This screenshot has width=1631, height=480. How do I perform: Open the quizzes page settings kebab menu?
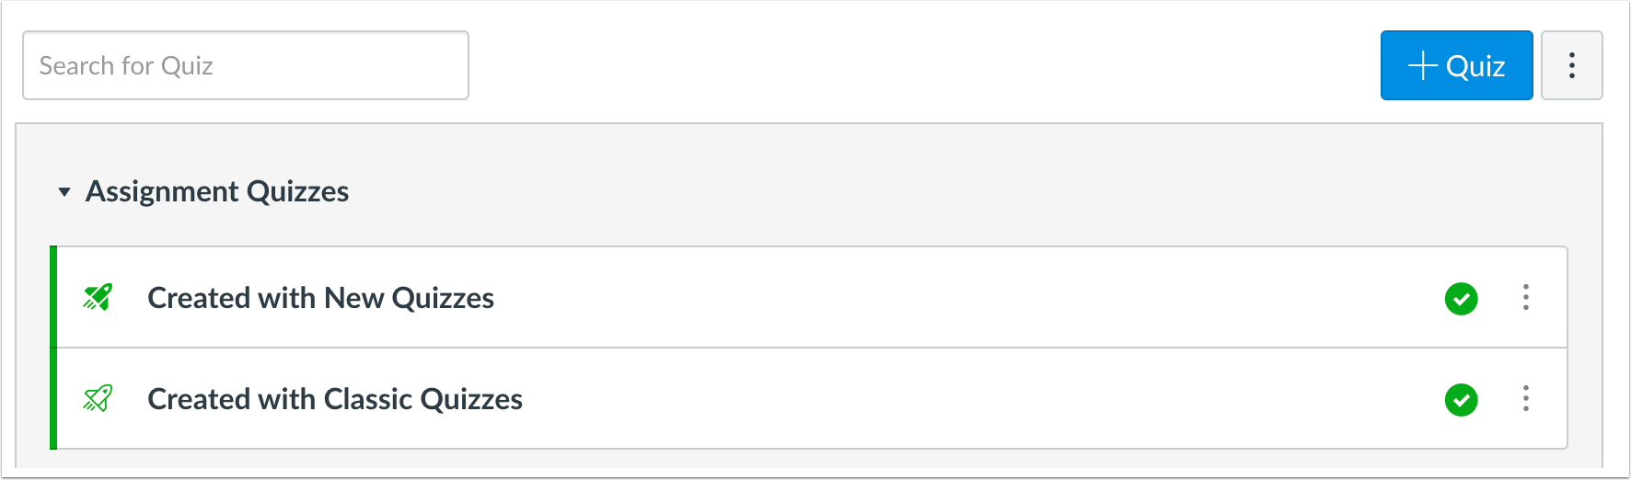click(x=1571, y=65)
